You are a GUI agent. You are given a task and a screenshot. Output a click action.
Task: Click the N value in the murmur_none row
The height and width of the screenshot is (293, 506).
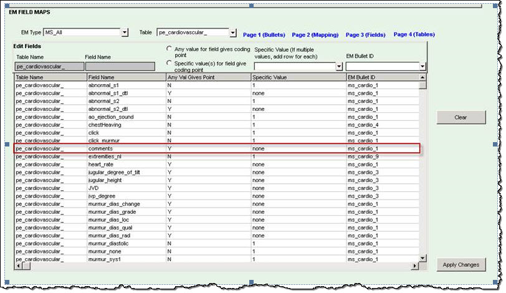point(169,251)
